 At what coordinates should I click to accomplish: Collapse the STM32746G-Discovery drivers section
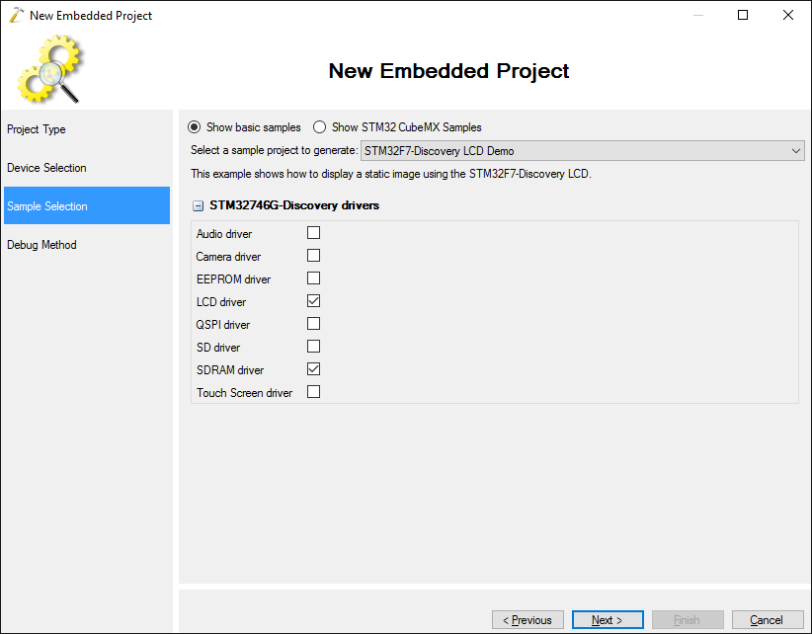(198, 206)
